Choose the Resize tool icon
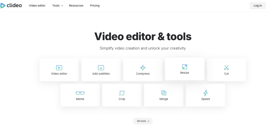This screenshot has height=130, width=267. (185, 67)
